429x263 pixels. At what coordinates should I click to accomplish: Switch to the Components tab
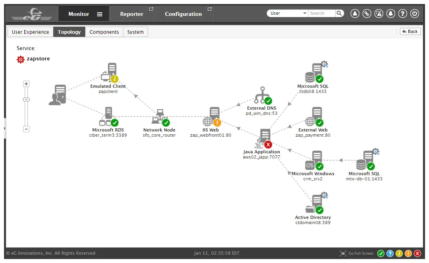pos(104,32)
